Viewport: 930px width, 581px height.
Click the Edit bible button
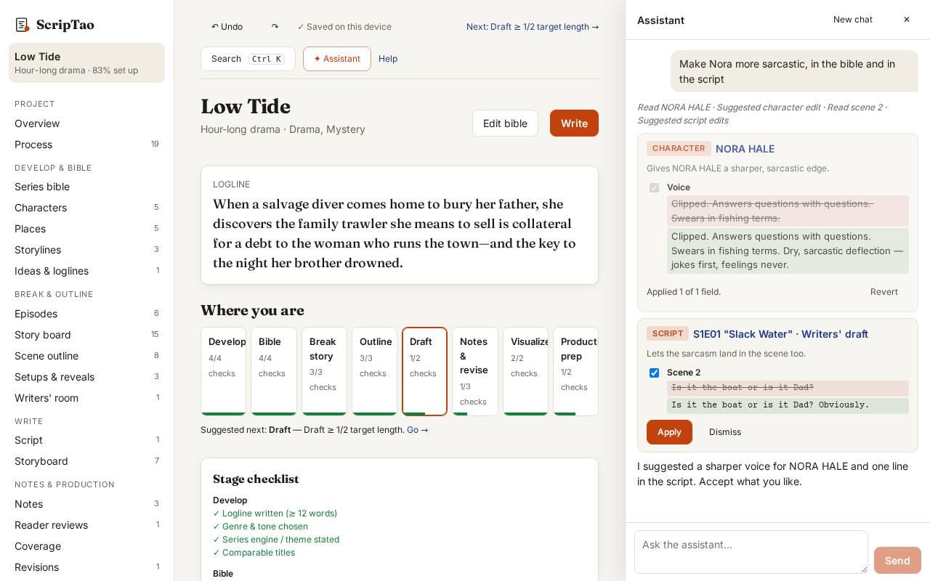(x=505, y=123)
